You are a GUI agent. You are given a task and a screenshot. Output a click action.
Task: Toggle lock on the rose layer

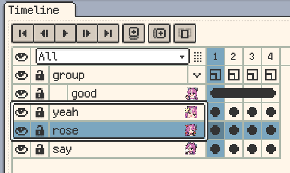[40, 131]
